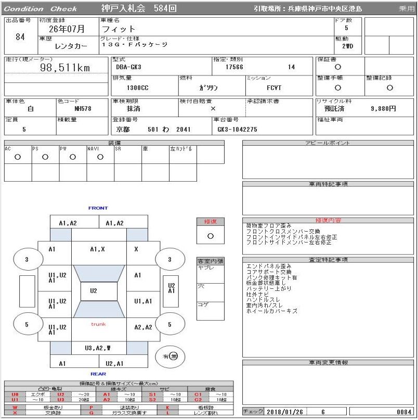This screenshot has width=418, height=420.
Task: Toggle the AC equipment circle mark
Action: [x=17, y=157]
